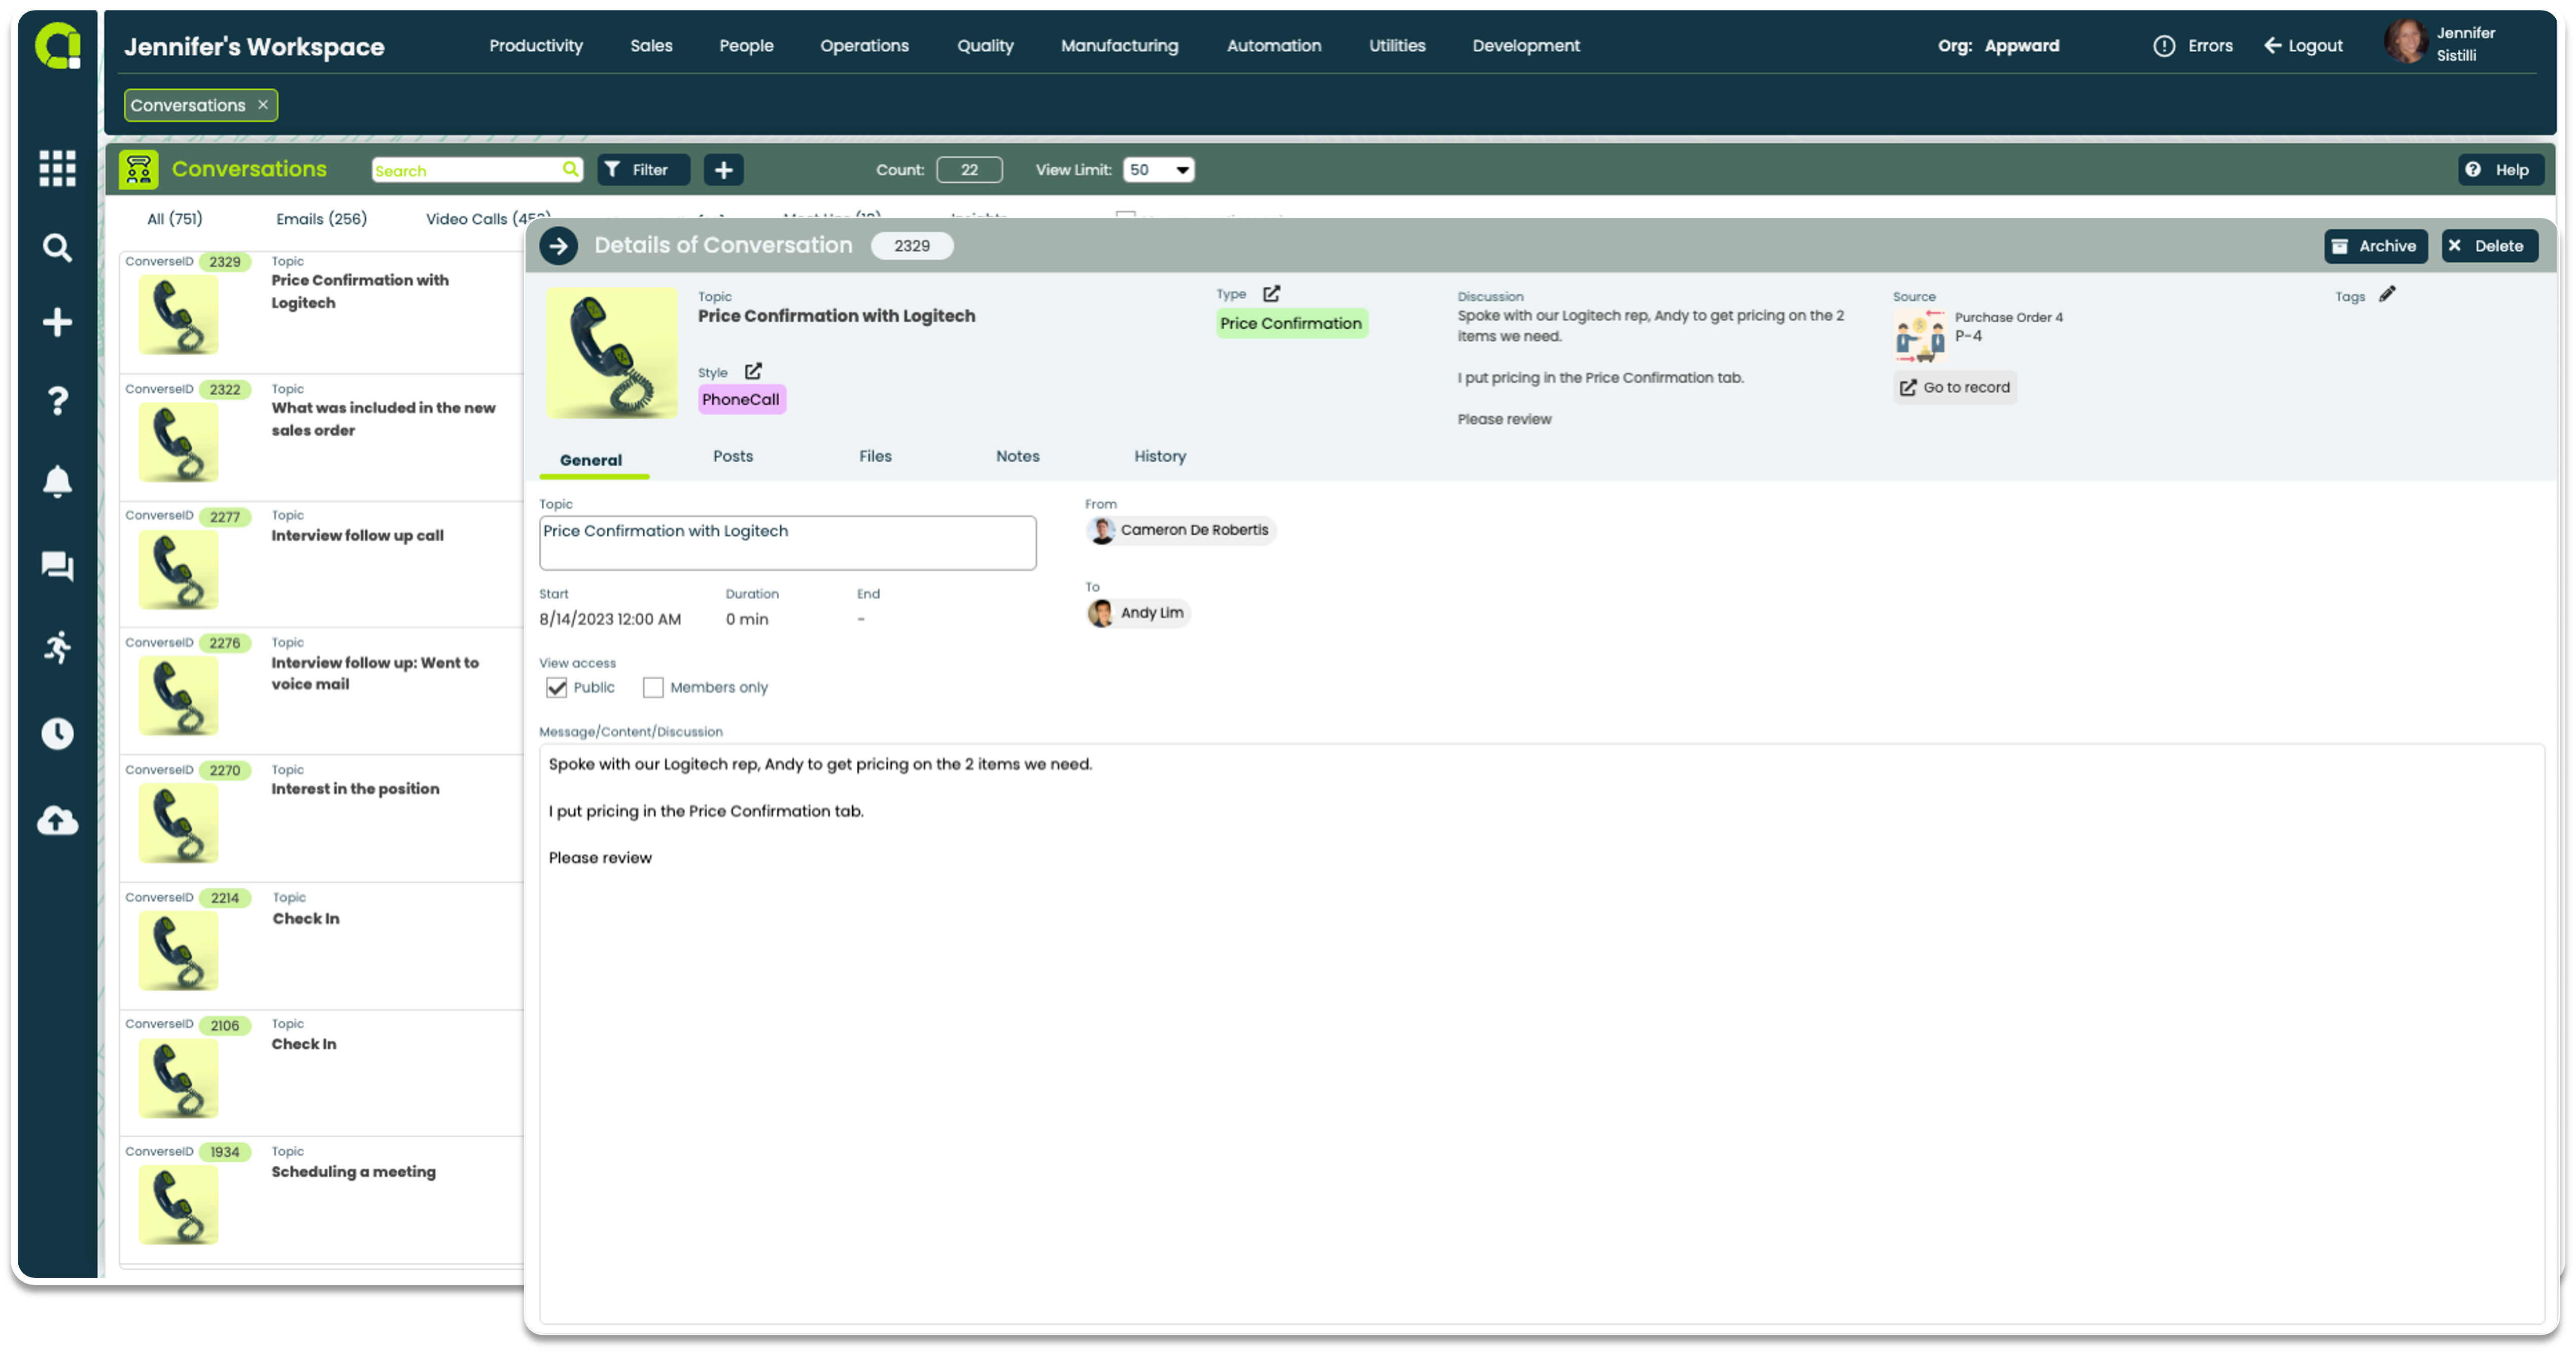Switch to the Notes tab
This screenshot has width=2576, height=1353.
point(1017,456)
